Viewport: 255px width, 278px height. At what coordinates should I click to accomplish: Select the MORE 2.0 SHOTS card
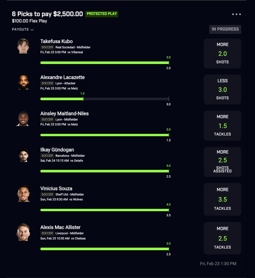[x=222, y=53]
